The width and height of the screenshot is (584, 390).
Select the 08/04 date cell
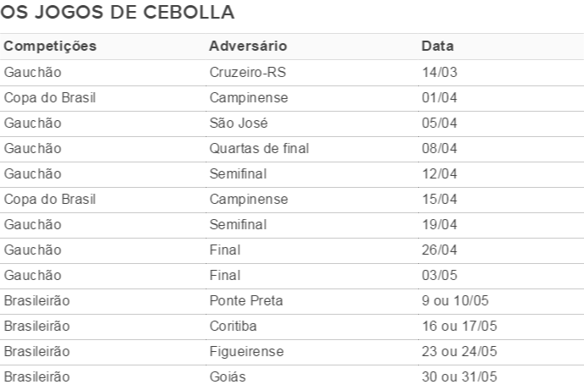coord(439,149)
